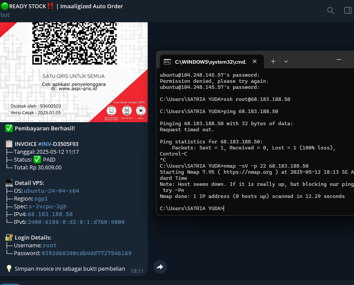Image resolution: width=354 pixels, height=285 pixels.
Task: Copy the Region value sgp1
Action: (x=41, y=199)
